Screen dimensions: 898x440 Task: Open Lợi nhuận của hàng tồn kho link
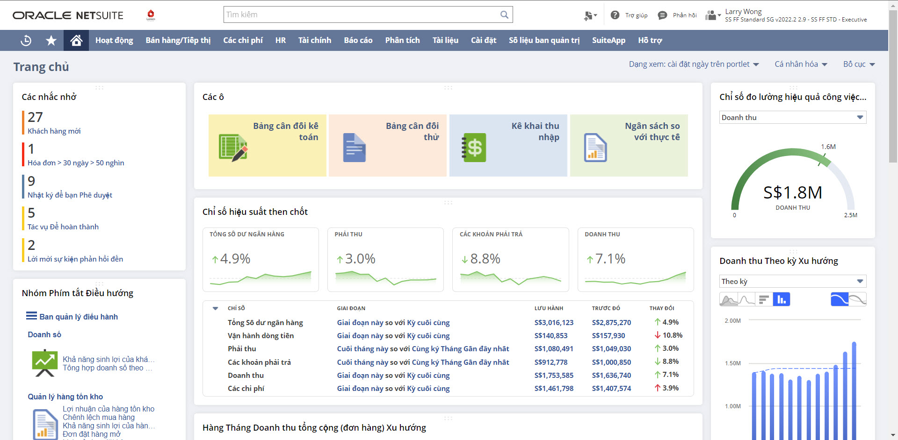click(x=109, y=409)
